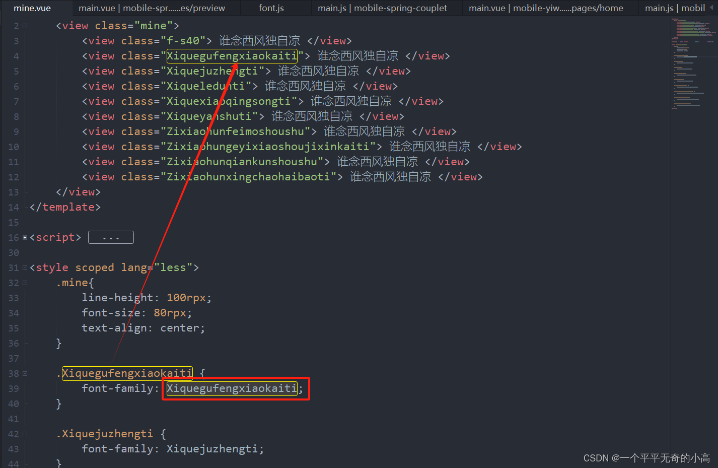This screenshot has height=468, width=718.
Task: Click the folded-code ellipsis box after script
Action: pyautogui.click(x=111, y=237)
